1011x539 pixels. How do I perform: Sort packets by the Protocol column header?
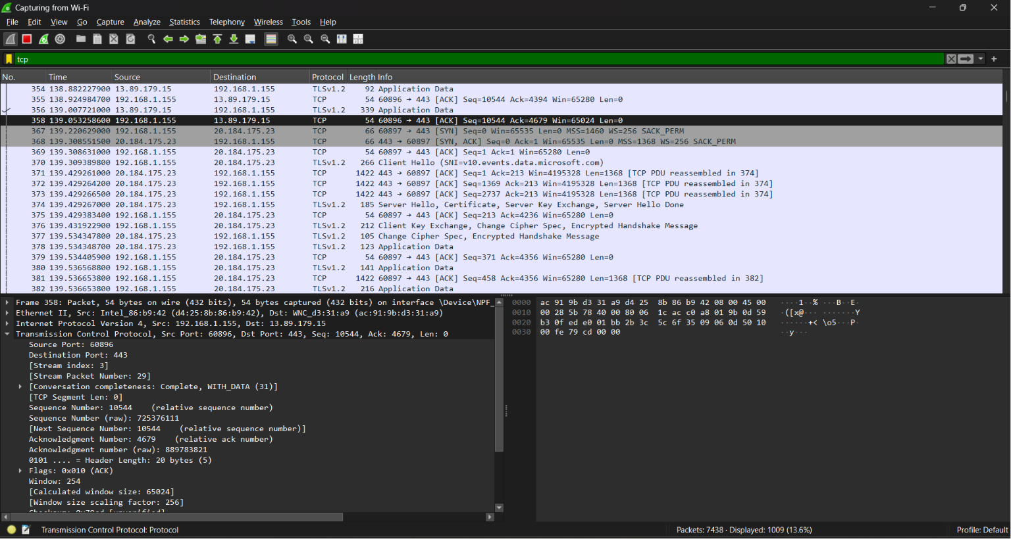(x=328, y=77)
